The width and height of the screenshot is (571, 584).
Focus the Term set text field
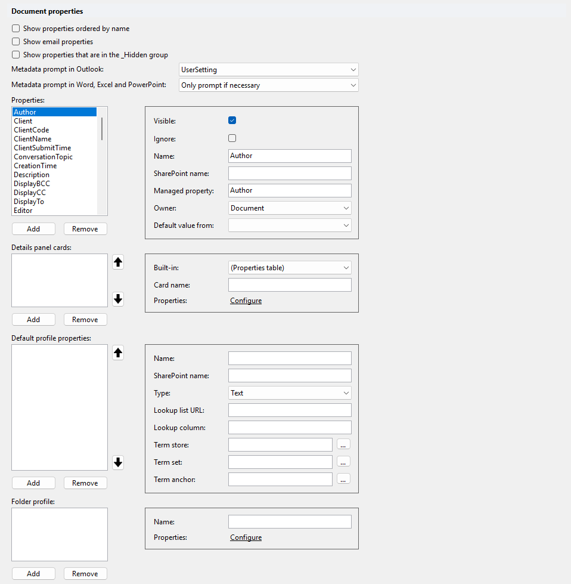pos(280,462)
